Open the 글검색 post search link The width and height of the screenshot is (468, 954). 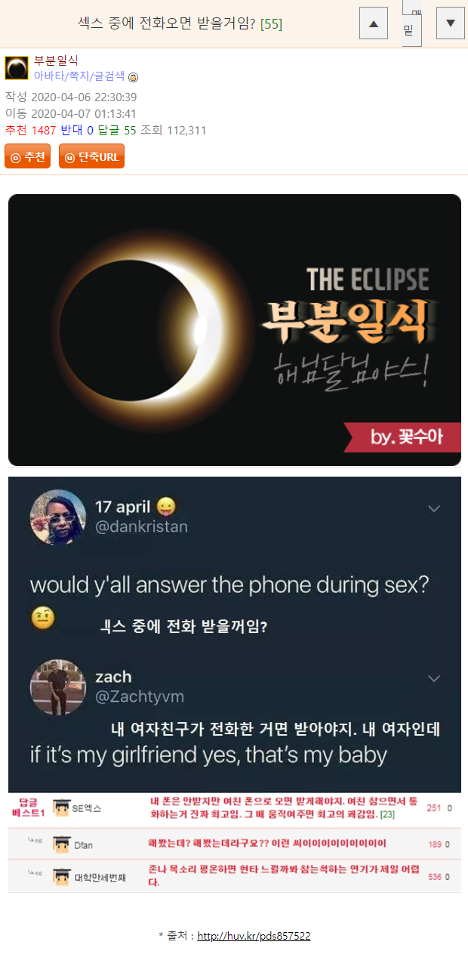point(109,76)
